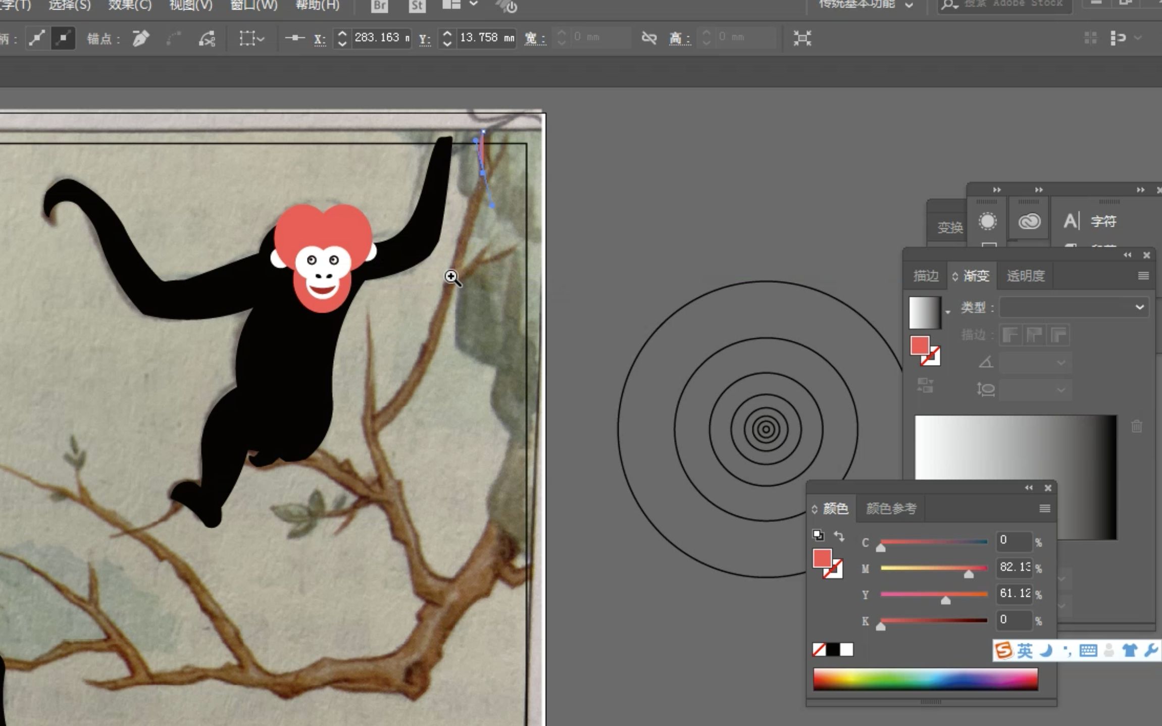The width and height of the screenshot is (1162, 726).
Task: Switch to the 透明度 tab
Action: [x=1025, y=276]
